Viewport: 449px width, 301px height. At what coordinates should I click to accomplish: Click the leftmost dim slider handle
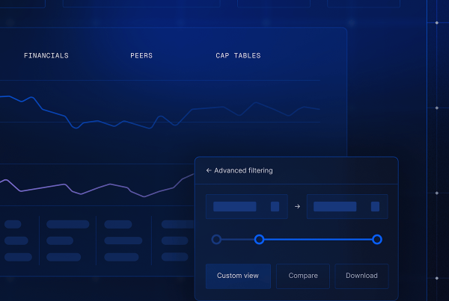[x=216, y=239]
